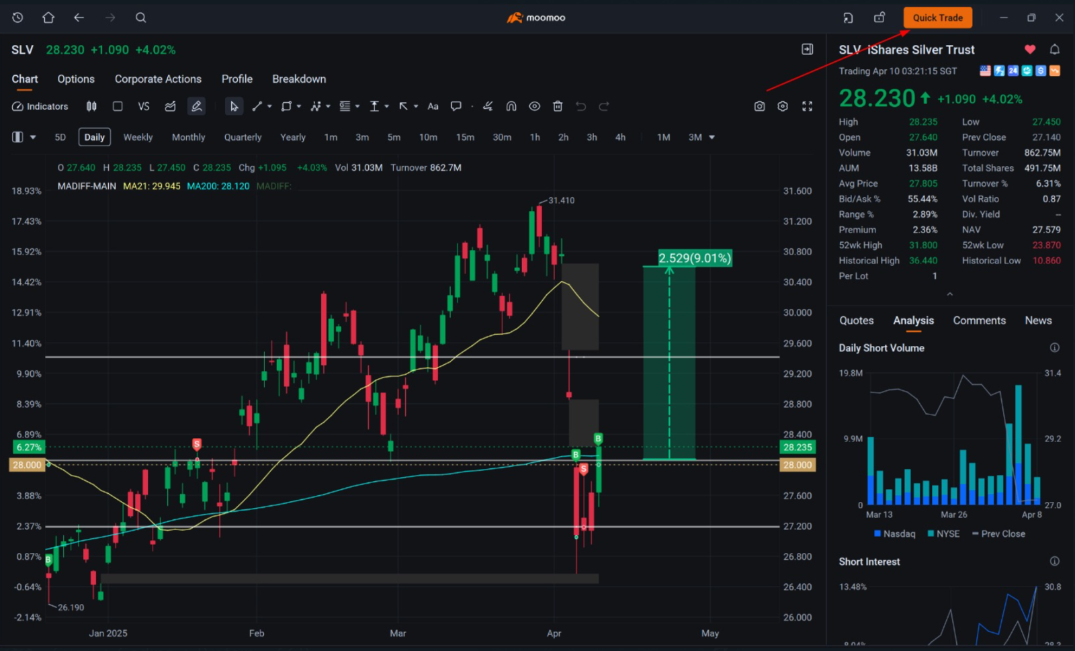Select the rectangle shape tool
This screenshot has width=1075, height=651.
286,106
